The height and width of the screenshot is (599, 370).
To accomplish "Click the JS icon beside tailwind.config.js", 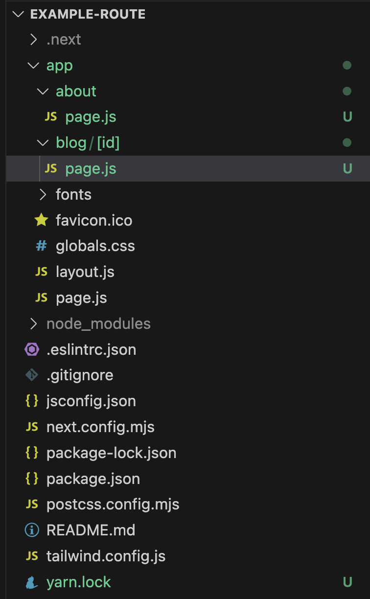I will click(32, 556).
